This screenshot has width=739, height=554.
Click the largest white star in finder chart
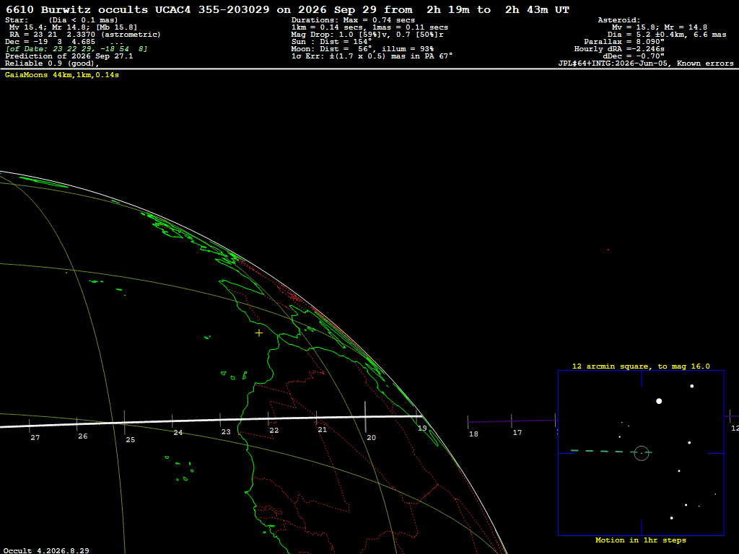pyautogui.click(x=659, y=401)
